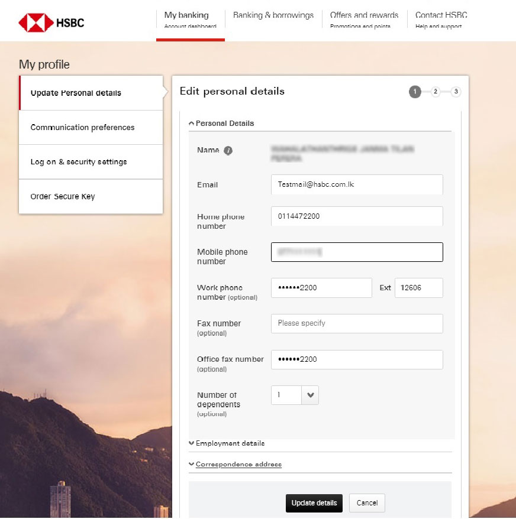516x519 pixels.
Task: Select Update Personal details in sidebar
Action: point(91,93)
